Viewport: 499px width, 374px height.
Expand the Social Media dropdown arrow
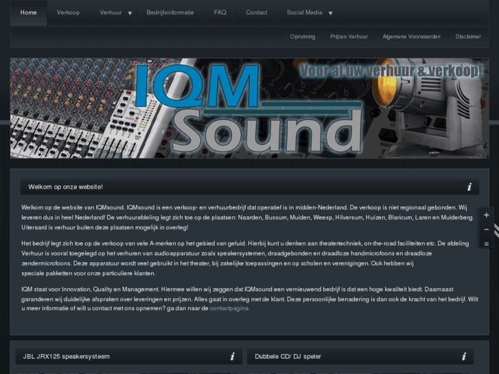[x=330, y=13]
